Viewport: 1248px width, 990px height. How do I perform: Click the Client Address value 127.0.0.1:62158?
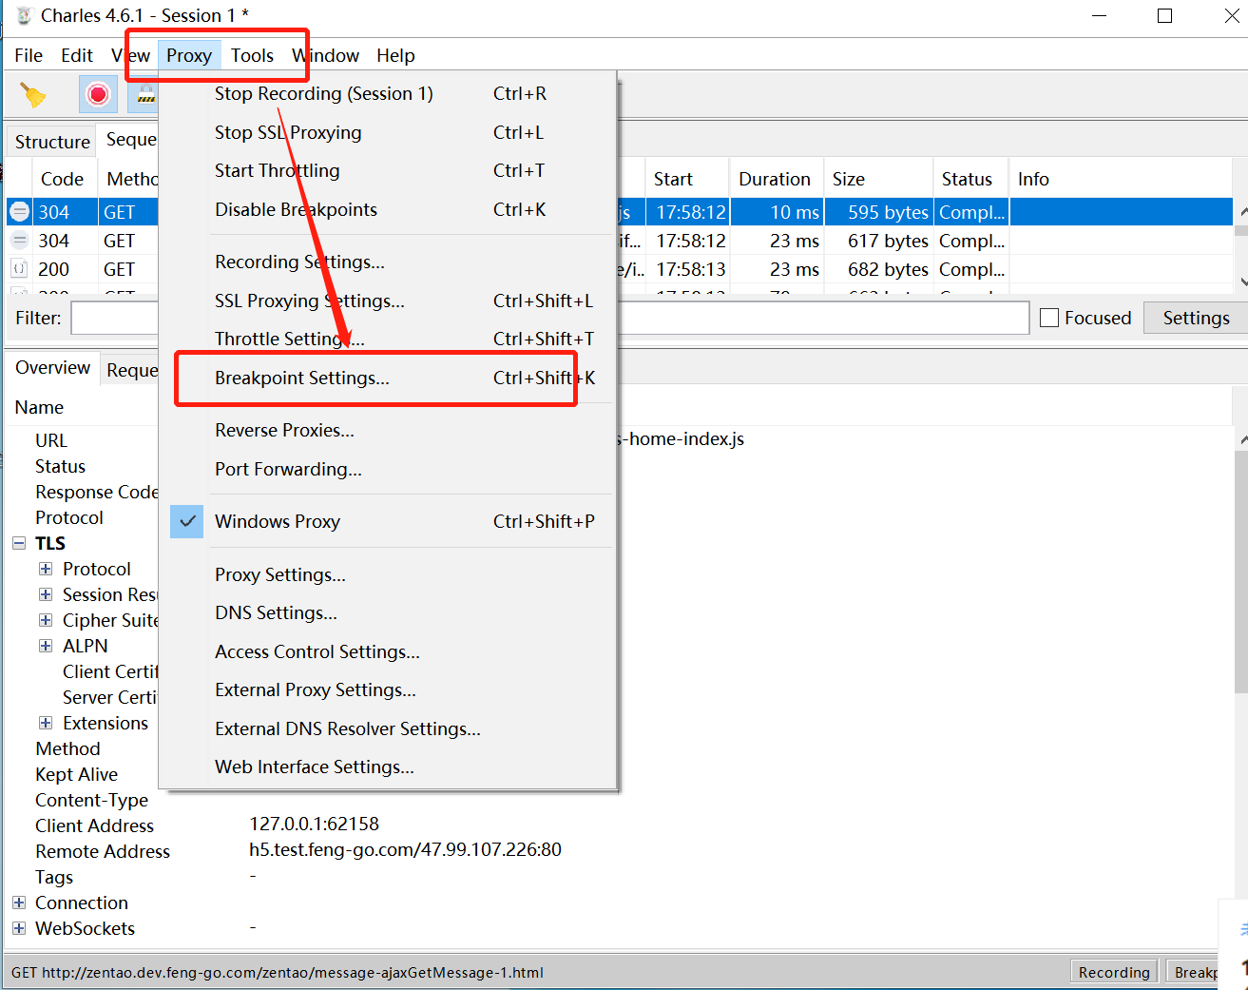315,824
